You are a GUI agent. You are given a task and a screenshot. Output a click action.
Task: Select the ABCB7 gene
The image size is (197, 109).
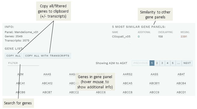click(x=47, y=92)
